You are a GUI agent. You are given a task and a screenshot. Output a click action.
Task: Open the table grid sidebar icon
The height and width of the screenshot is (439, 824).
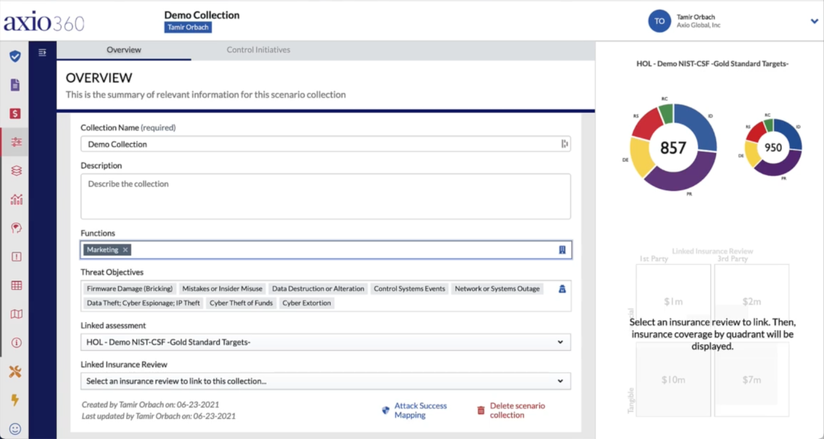pos(16,285)
